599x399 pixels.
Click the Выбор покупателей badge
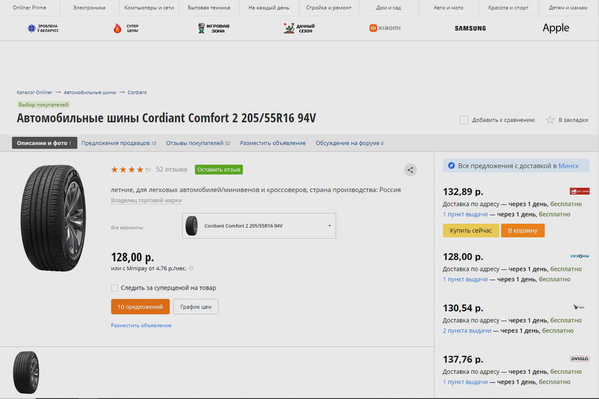coord(43,105)
